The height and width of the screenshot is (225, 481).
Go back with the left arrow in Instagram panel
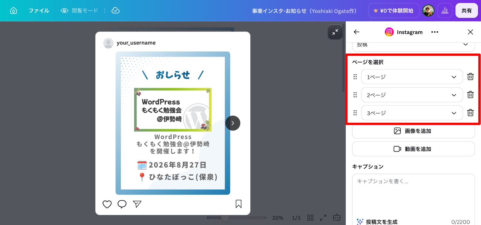[x=357, y=32]
